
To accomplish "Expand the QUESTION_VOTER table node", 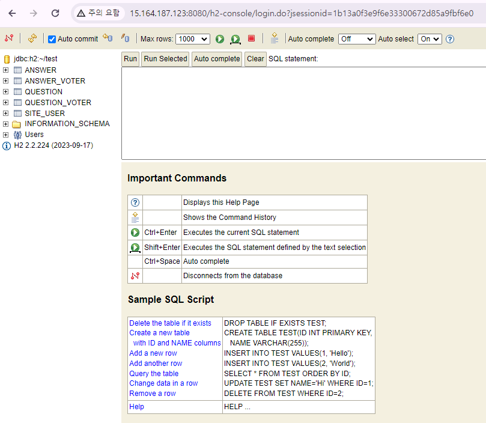I will pos(5,103).
